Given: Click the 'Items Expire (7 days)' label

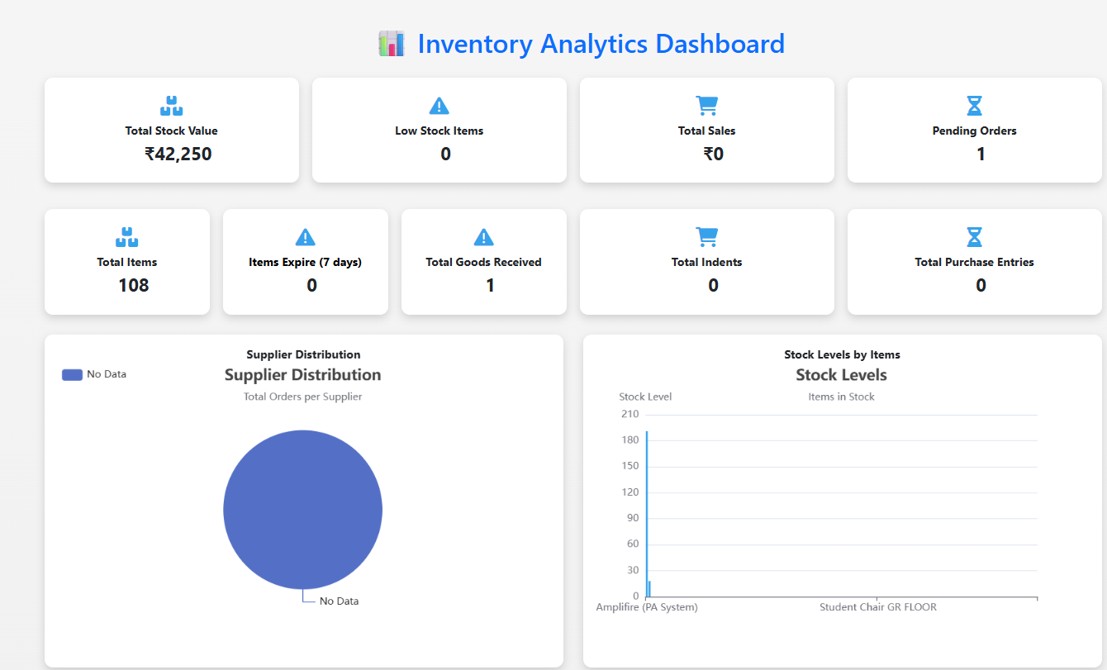Looking at the screenshot, I should (x=306, y=262).
